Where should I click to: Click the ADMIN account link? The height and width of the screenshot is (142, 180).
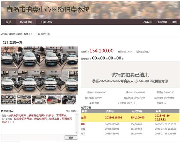pyautogui.click(x=148, y=22)
